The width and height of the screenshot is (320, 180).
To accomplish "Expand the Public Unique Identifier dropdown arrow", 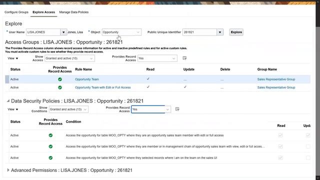I will [220, 32].
